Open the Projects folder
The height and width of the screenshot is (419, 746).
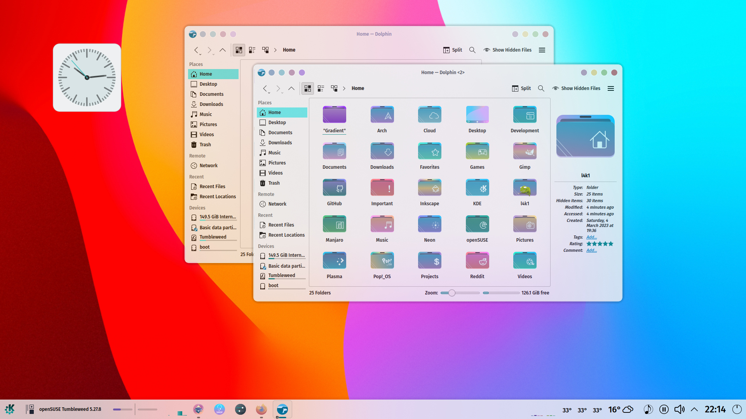click(x=429, y=265)
